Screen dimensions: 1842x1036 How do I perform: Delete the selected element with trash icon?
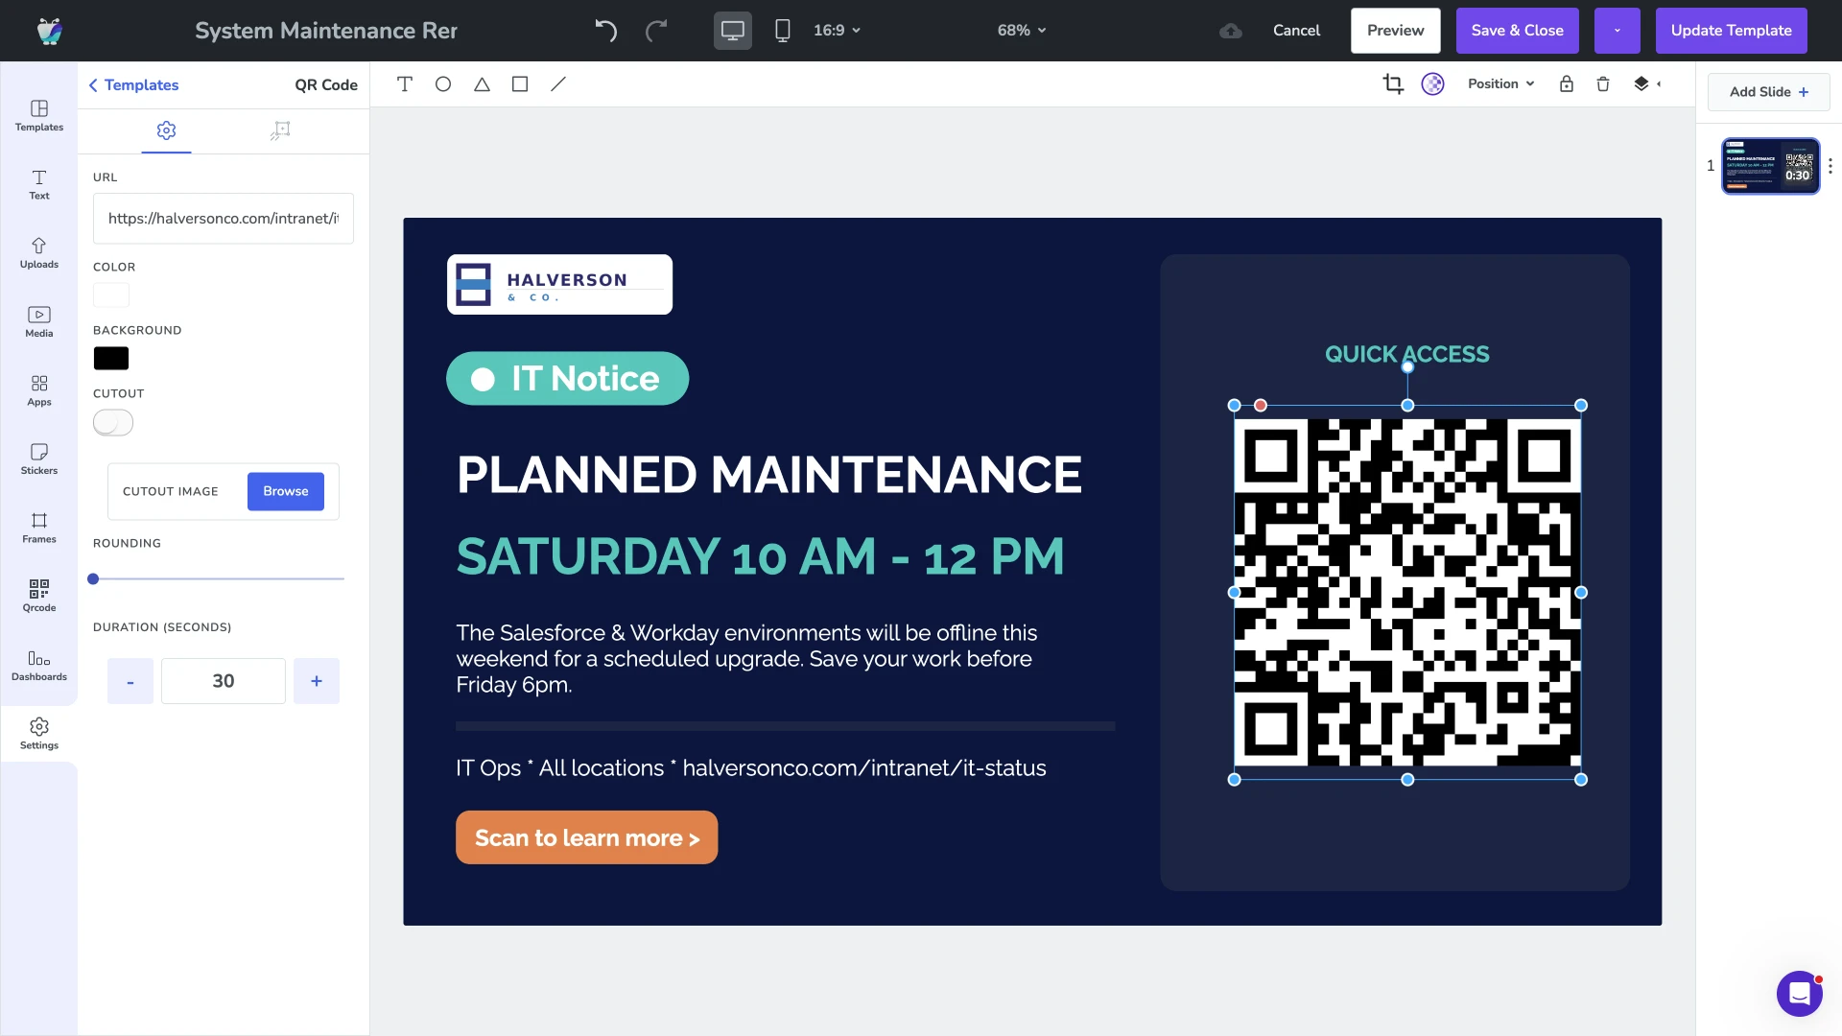click(1603, 84)
